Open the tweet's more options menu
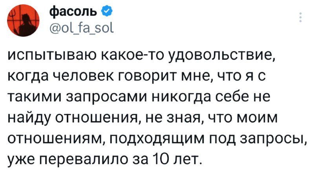Image resolution: width=314 pixels, height=173 pixels. point(301,18)
